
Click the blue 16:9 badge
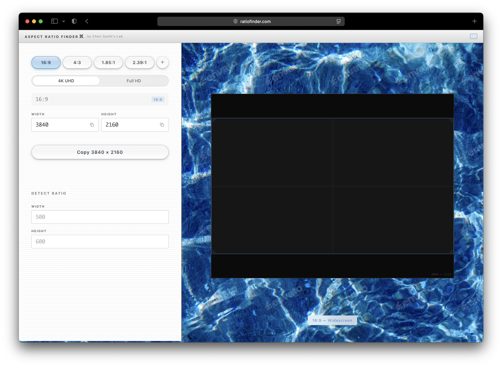pos(158,99)
